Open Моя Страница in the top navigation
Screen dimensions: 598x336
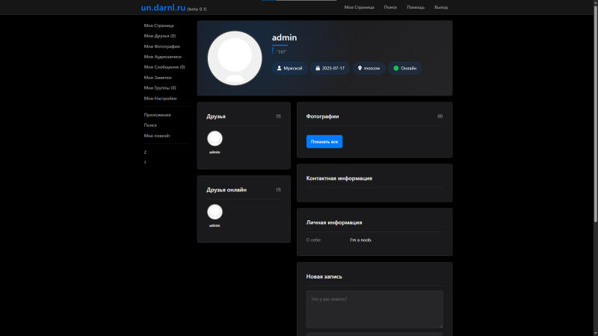click(359, 7)
